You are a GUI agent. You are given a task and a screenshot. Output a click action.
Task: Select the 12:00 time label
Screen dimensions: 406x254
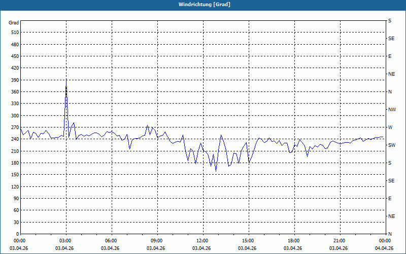pos(201,241)
